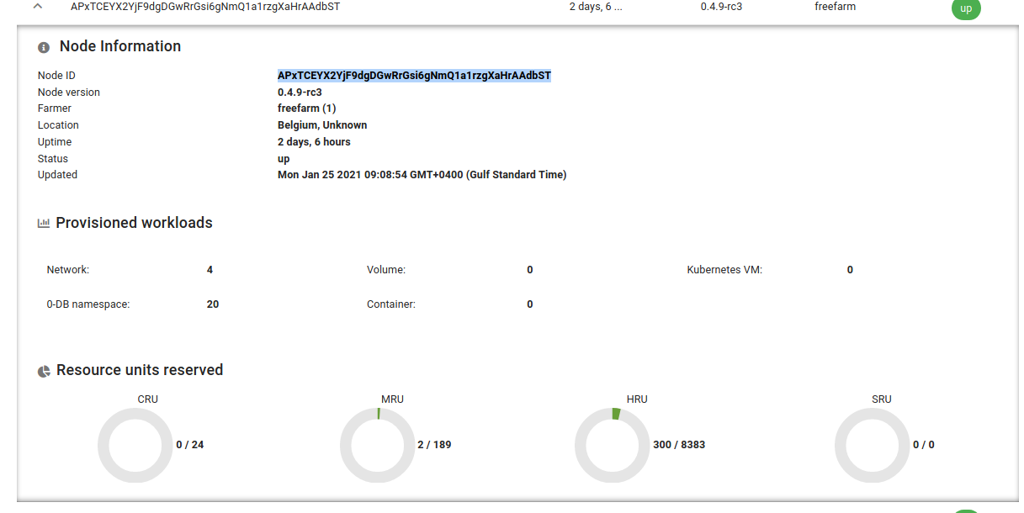Image resolution: width=1024 pixels, height=513 pixels.
Task: Click the 'Node Information' heading
Action: pyautogui.click(x=120, y=46)
